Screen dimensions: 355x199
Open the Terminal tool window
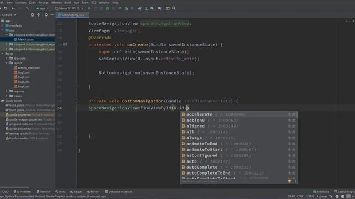pyautogui.click(x=43, y=192)
